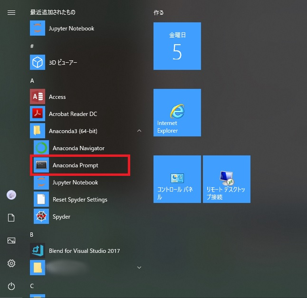Screen dimensions: 307x298
Task: Click the # section letter header
Action: 32,46
